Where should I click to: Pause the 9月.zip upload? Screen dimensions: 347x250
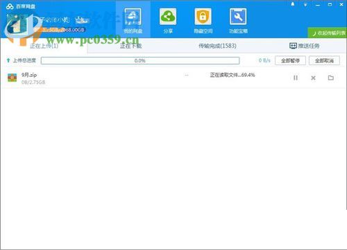pyautogui.click(x=296, y=78)
